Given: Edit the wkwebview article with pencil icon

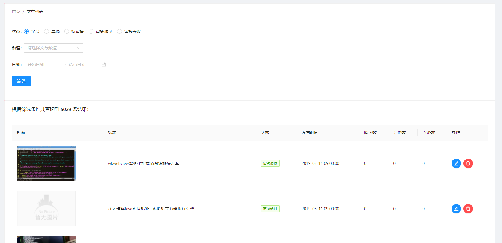Looking at the screenshot, I should (x=456, y=163).
